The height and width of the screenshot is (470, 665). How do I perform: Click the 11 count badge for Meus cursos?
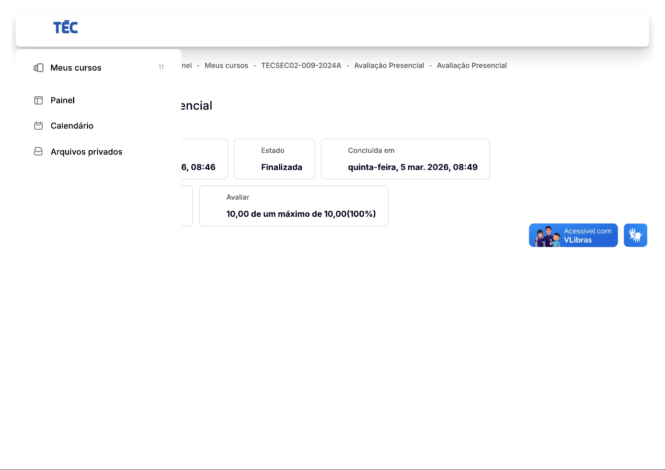[x=161, y=67]
